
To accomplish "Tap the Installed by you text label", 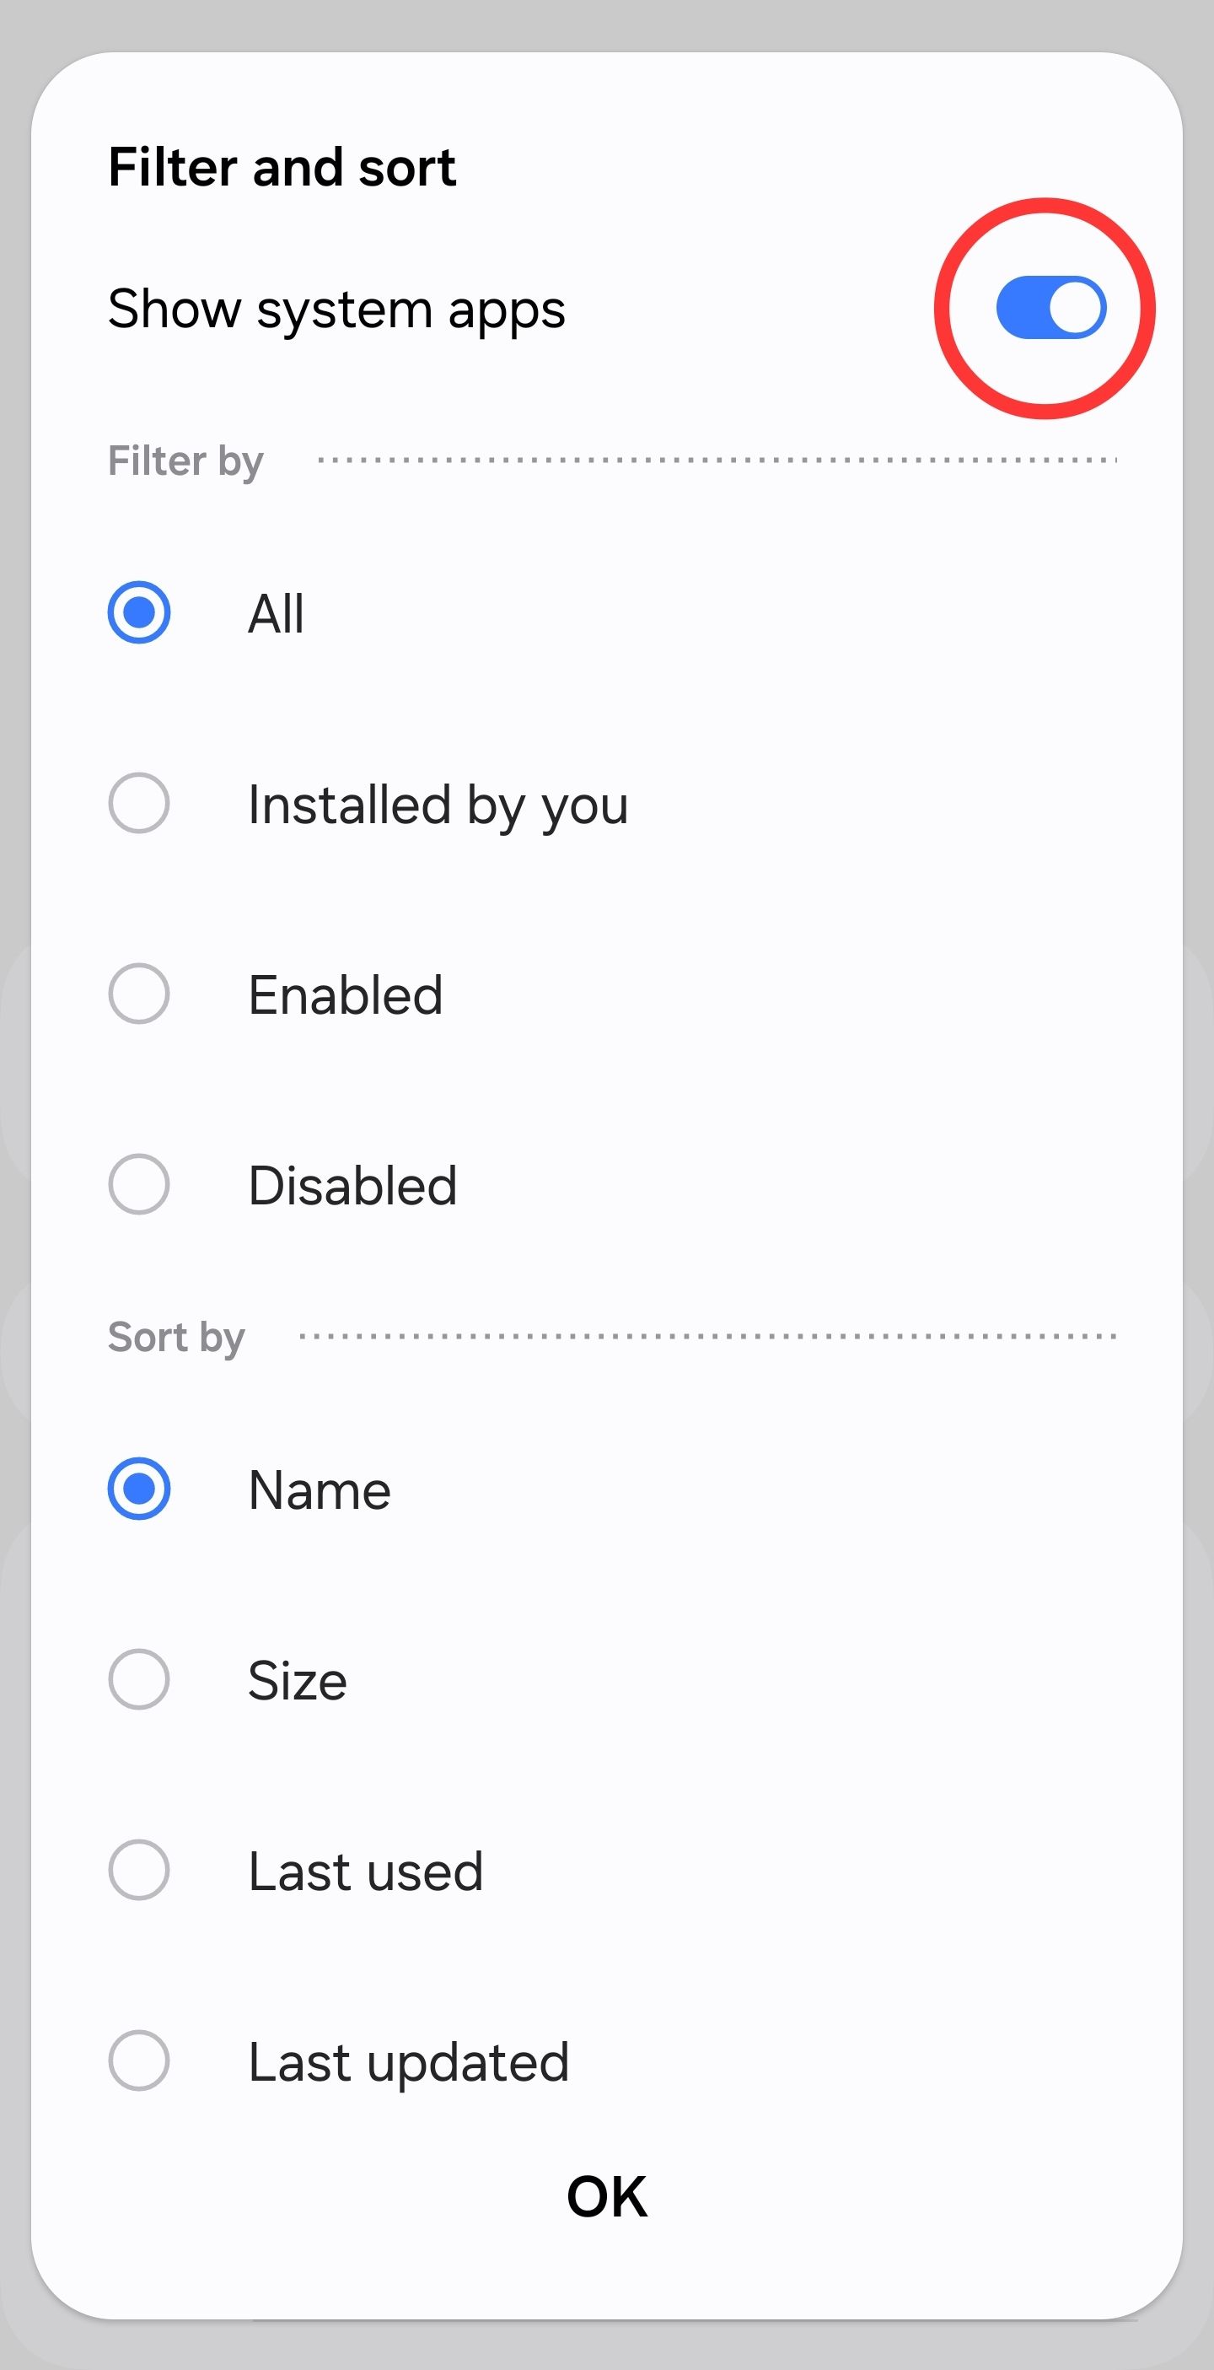I will coord(438,804).
